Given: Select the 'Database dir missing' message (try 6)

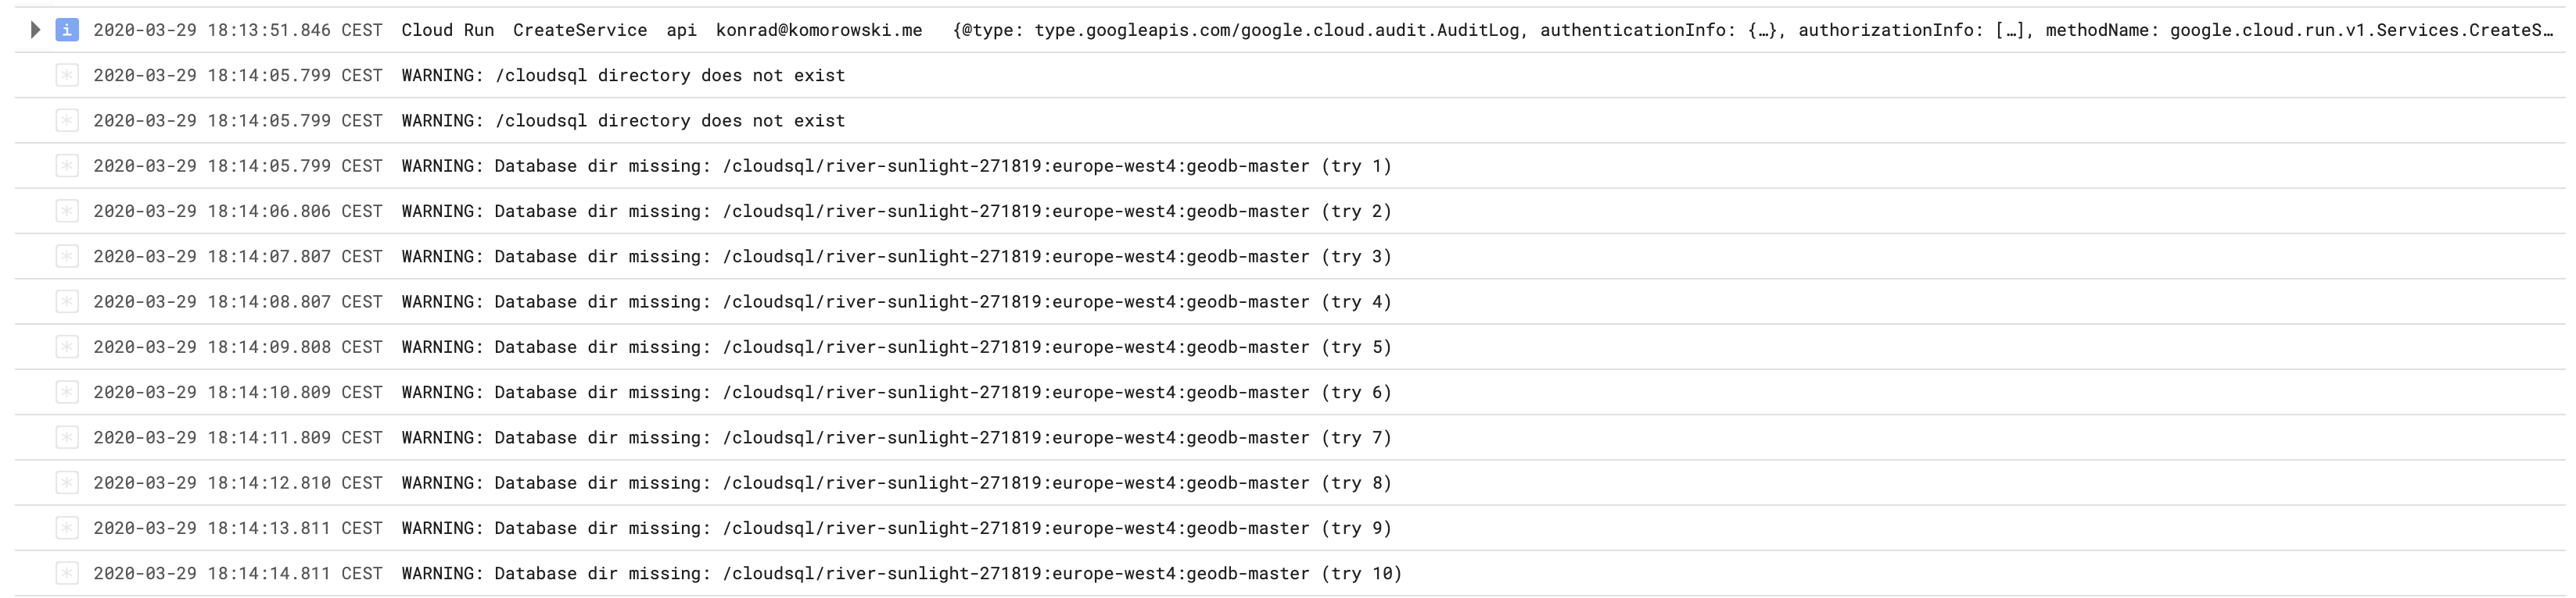Looking at the screenshot, I should [897, 393].
